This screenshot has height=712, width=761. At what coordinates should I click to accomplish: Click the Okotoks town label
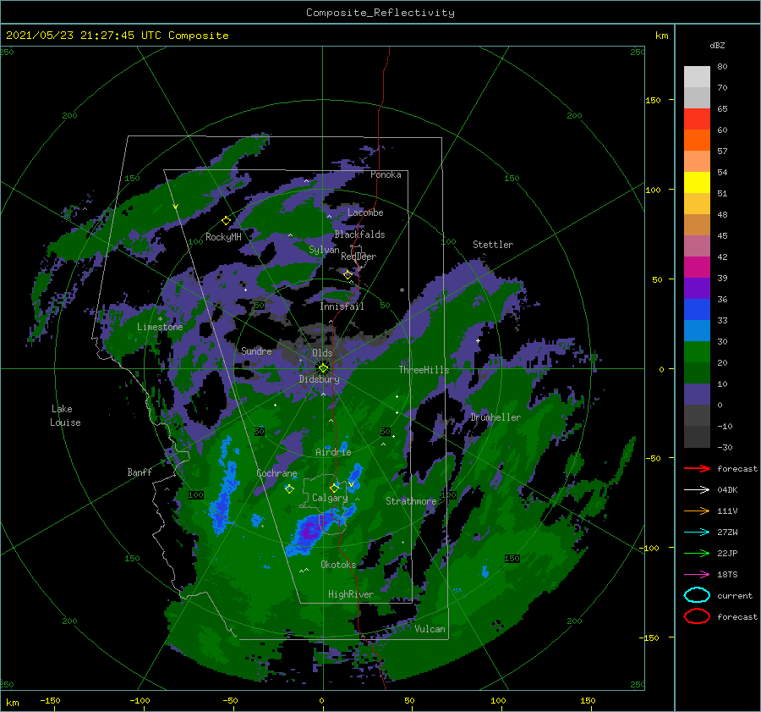(x=338, y=564)
